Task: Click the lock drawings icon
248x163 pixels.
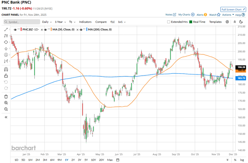Action: pyautogui.click(x=6, y=76)
